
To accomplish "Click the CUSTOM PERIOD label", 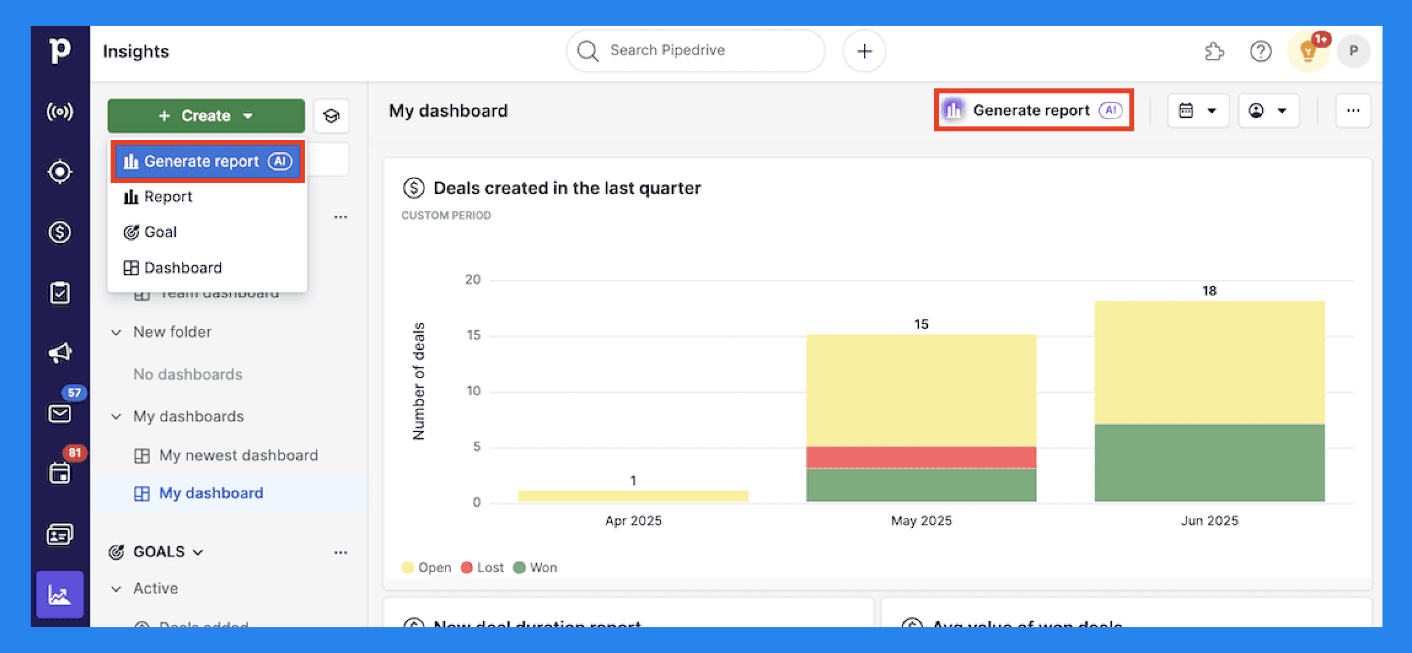I will [x=446, y=215].
